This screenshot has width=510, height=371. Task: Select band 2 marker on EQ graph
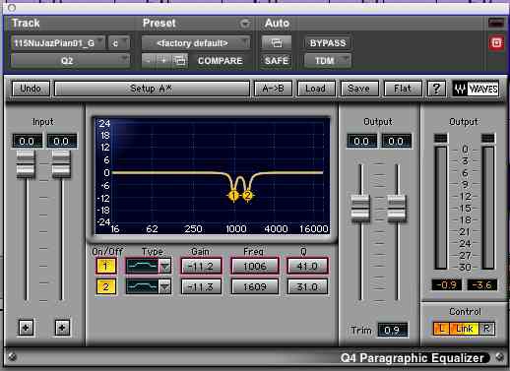coord(248,196)
